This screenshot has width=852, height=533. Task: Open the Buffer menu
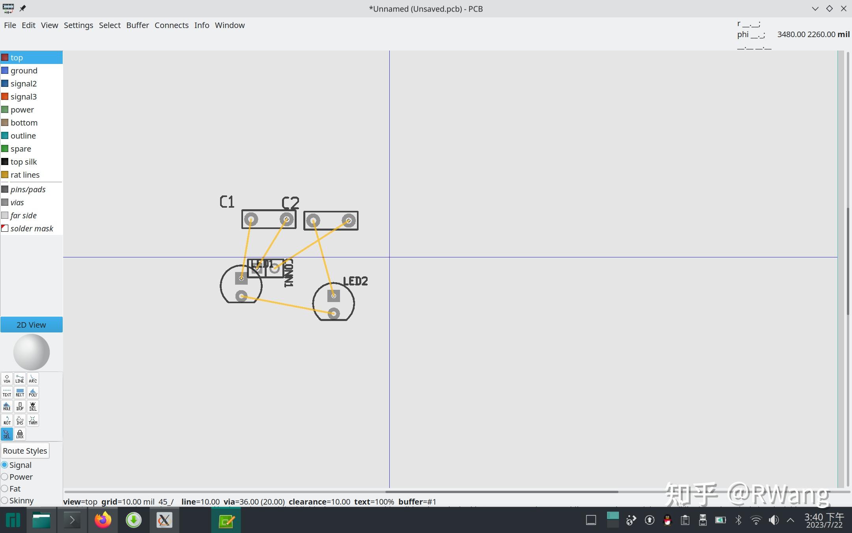coord(137,25)
